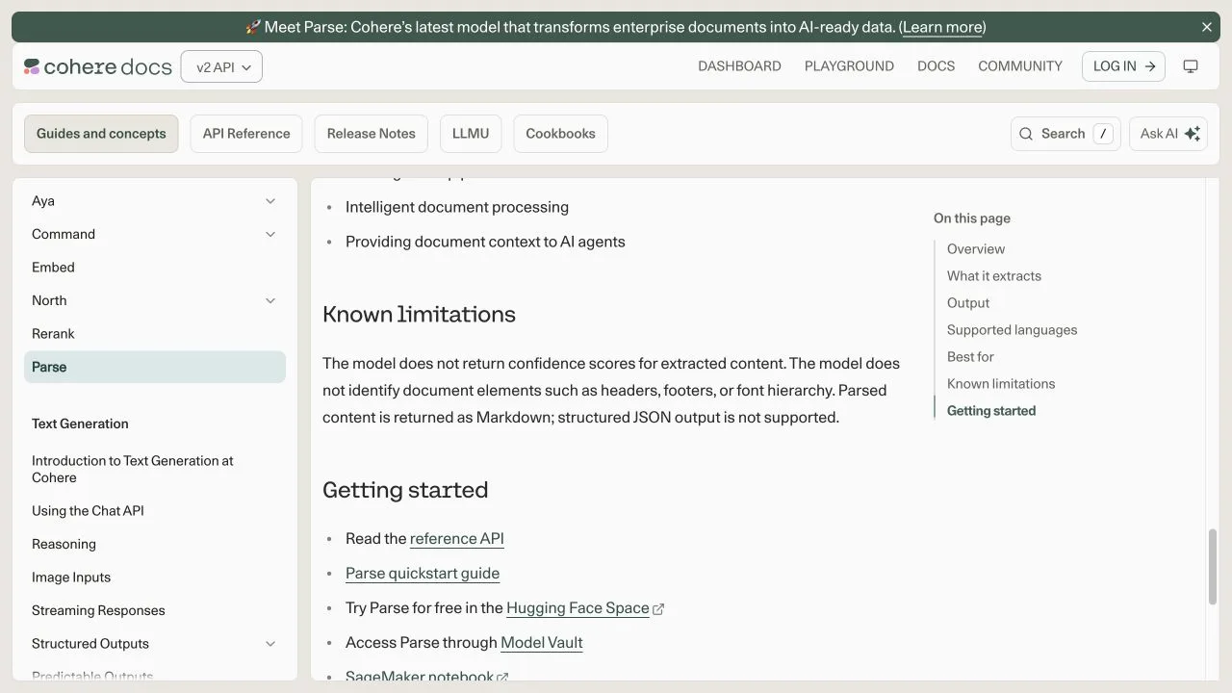Expand the North sidebar section

coord(270,300)
